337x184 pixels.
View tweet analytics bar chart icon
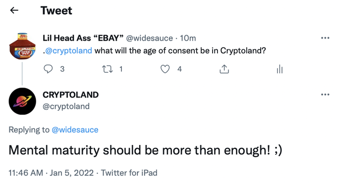pyautogui.click(x=280, y=69)
